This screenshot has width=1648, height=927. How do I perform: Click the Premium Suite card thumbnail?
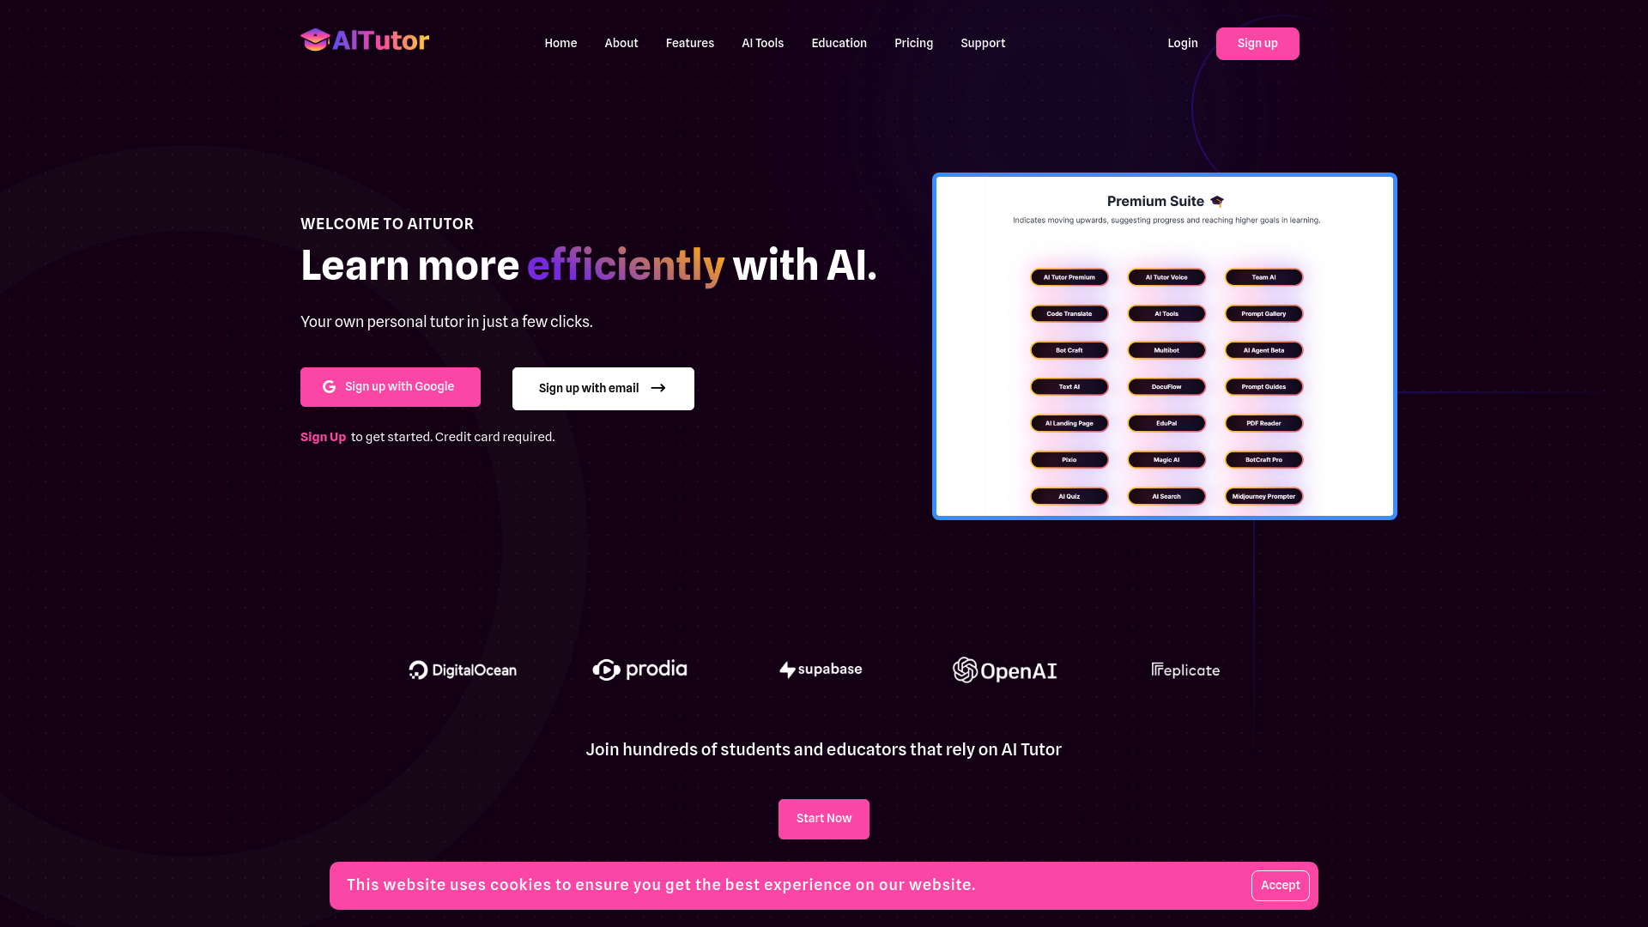(x=1165, y=345)
